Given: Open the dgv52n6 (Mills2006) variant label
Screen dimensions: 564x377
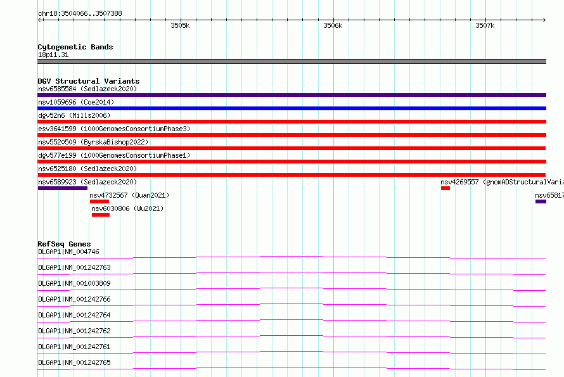Looking at the screenshot, I should click(x=74, y=115).
